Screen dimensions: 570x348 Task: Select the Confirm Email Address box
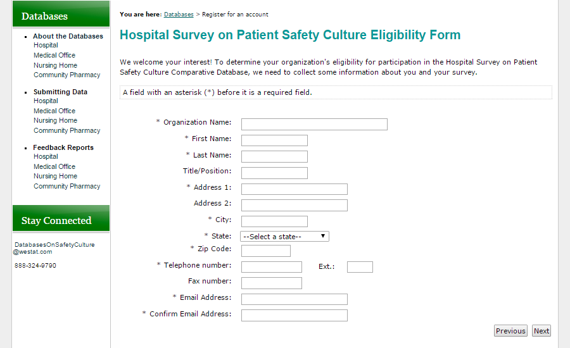coord(294,315)
